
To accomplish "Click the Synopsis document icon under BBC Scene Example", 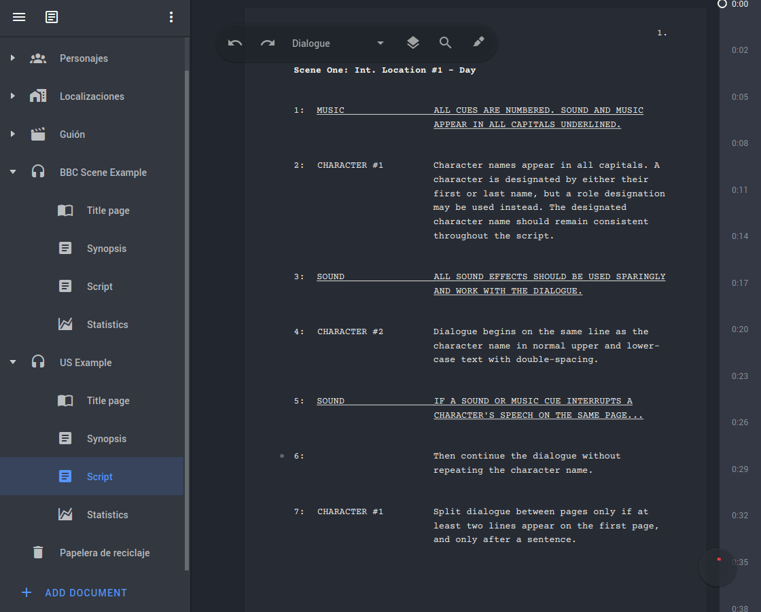I will 65,248.
